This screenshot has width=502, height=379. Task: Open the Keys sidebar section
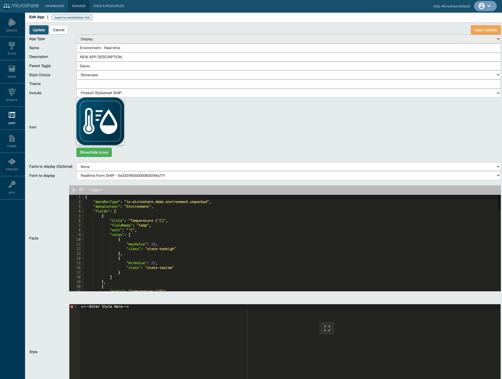(12, 188)
